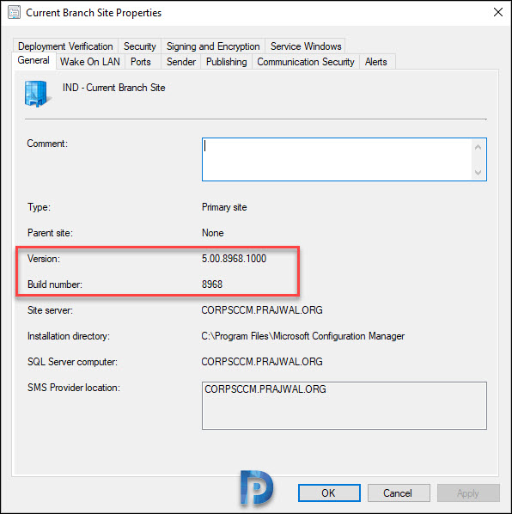Confirm with the OK button
The image size is (512, 514).
329,493
